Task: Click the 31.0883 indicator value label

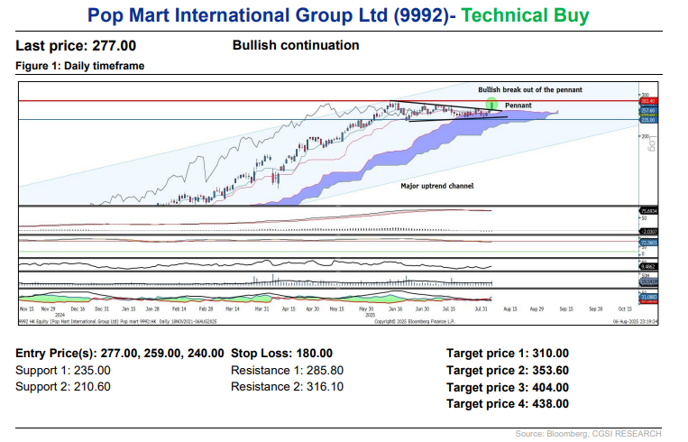Action: [x=648, y=297]
